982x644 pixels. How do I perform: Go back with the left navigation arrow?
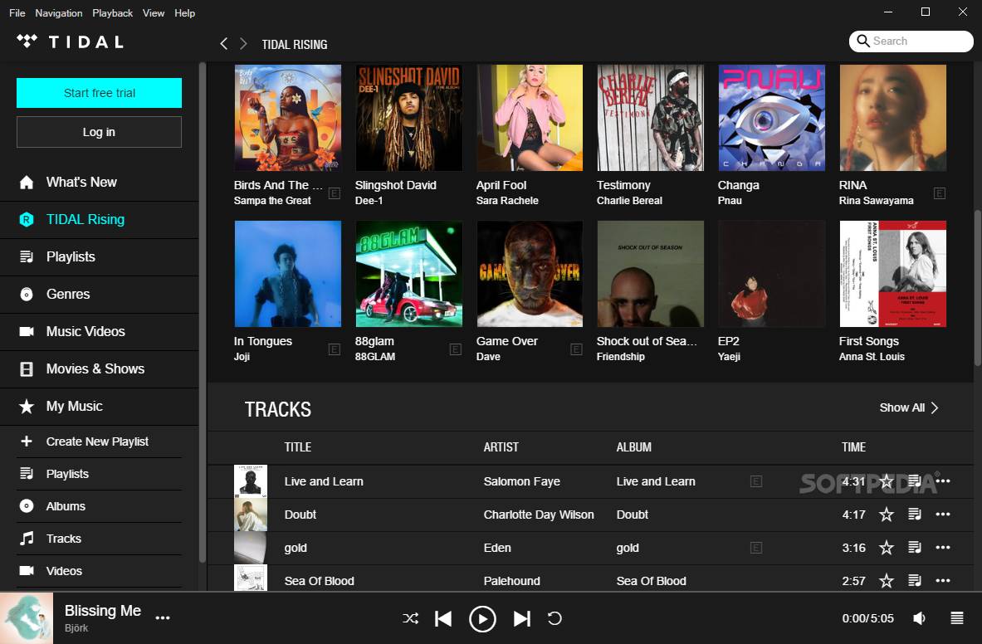click(x=223, y=43)
